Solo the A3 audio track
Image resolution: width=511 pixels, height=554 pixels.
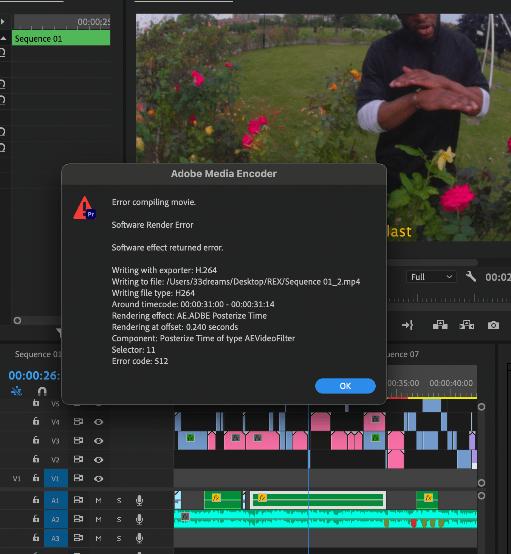pyautogui.click(x=119, y=538)
